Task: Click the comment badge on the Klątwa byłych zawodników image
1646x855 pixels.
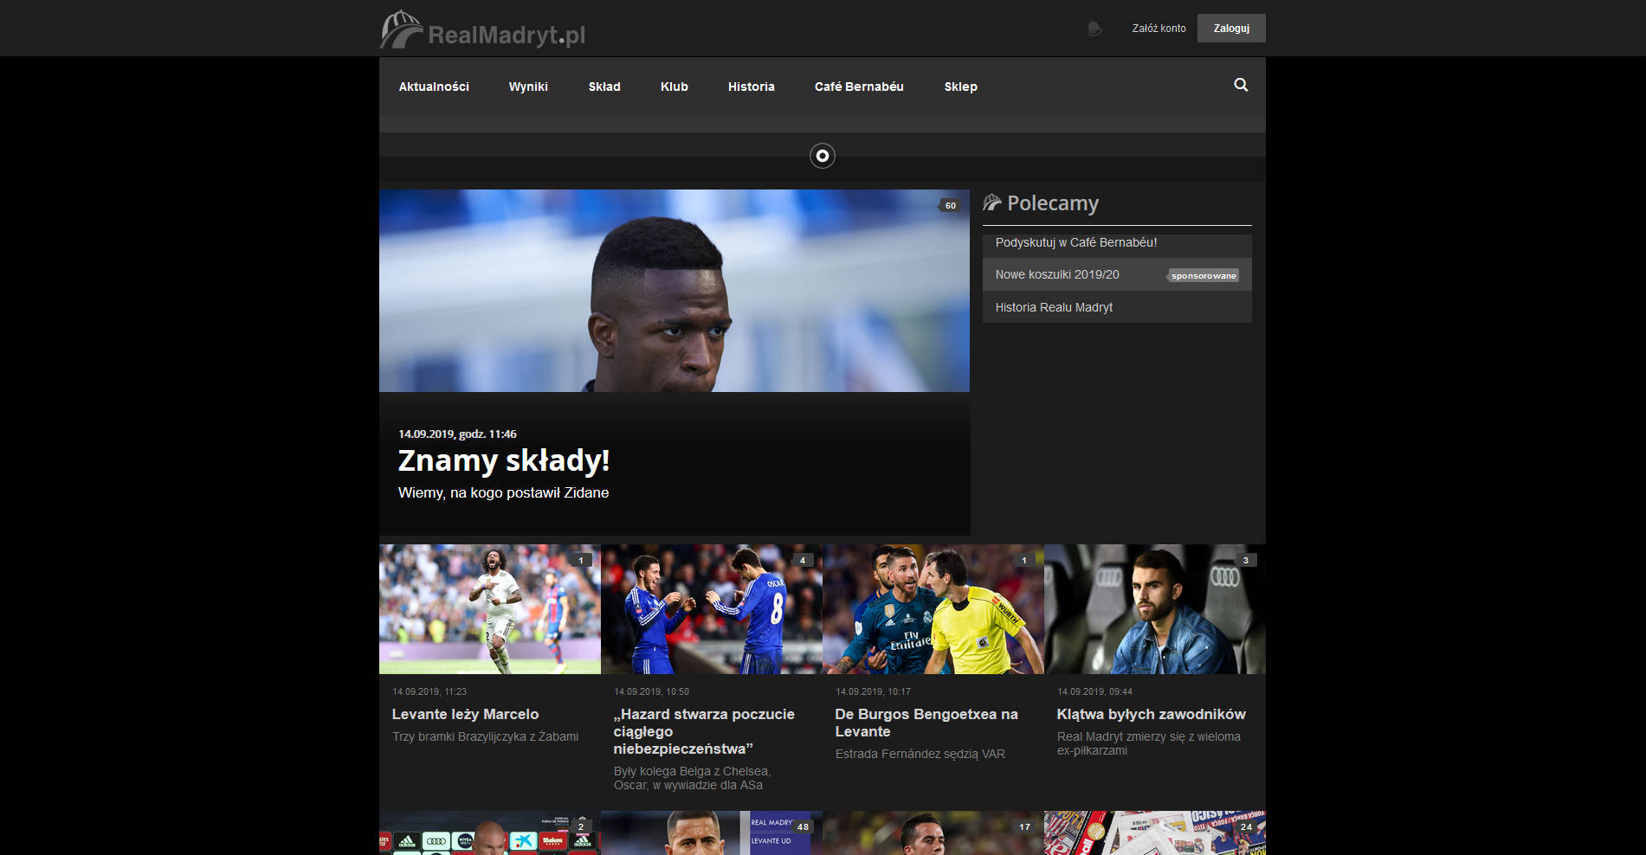Action: pyautogui.click(x=1245, y=560)
